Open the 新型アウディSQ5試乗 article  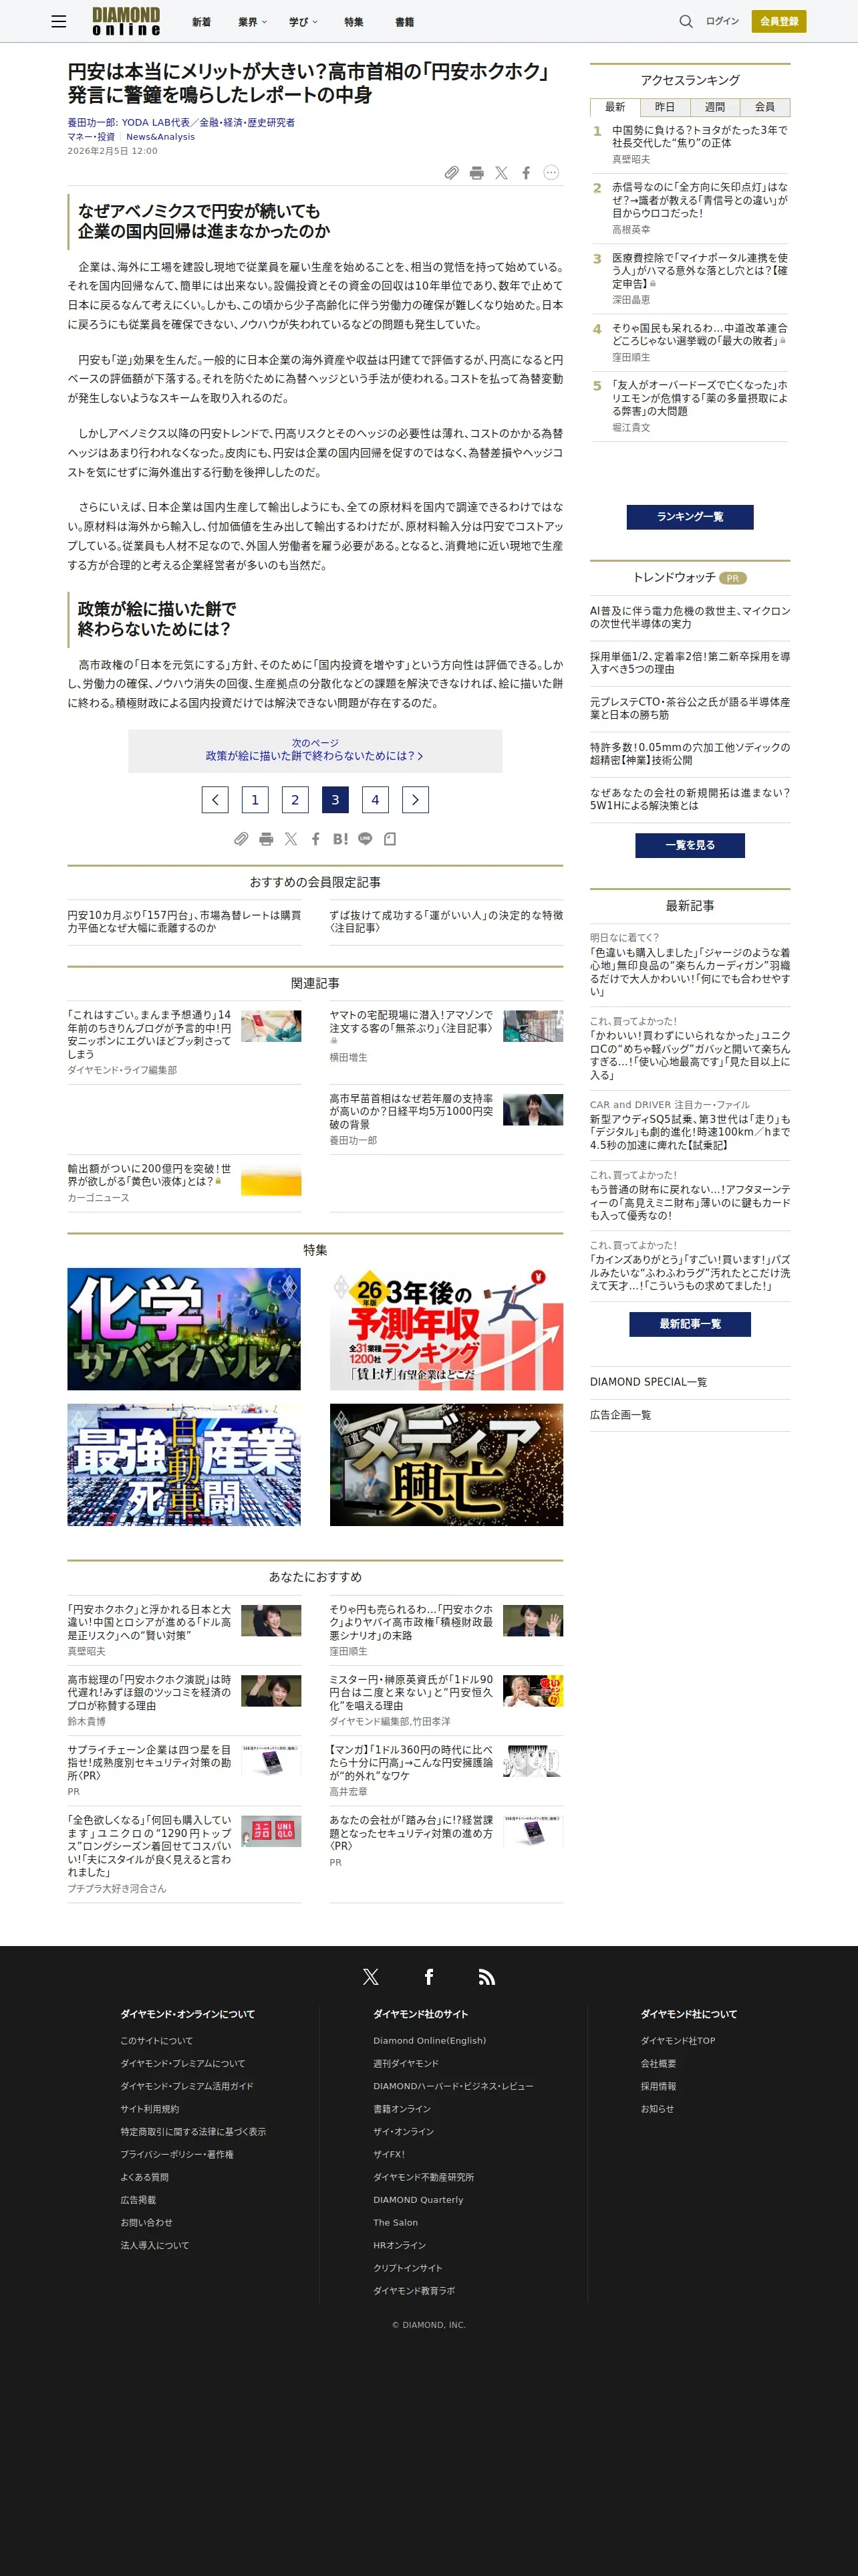[x=689, y=1132]
